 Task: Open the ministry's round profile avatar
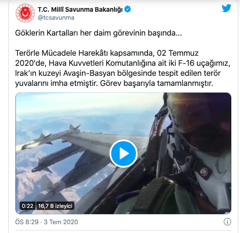[25, 13]
